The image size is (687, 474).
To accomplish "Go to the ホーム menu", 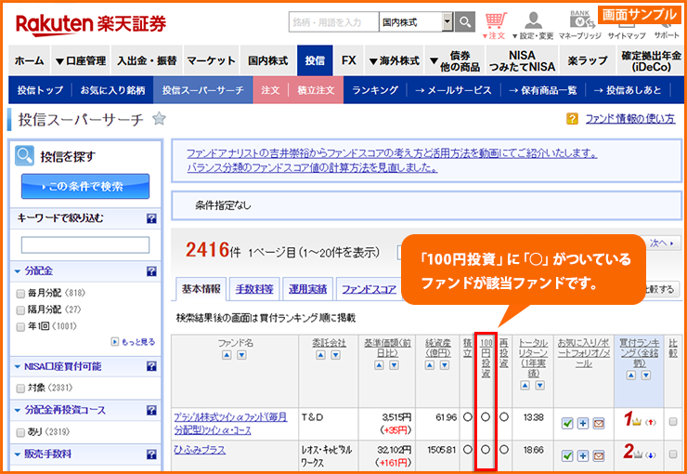I will point(30,60).
